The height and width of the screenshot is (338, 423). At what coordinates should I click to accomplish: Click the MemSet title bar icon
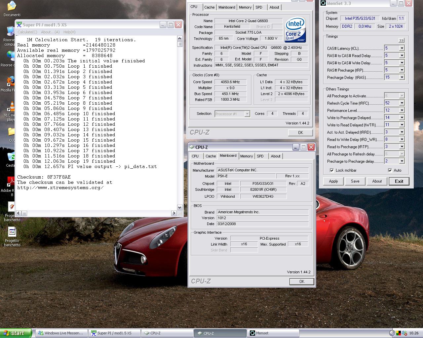click(323, 3)
